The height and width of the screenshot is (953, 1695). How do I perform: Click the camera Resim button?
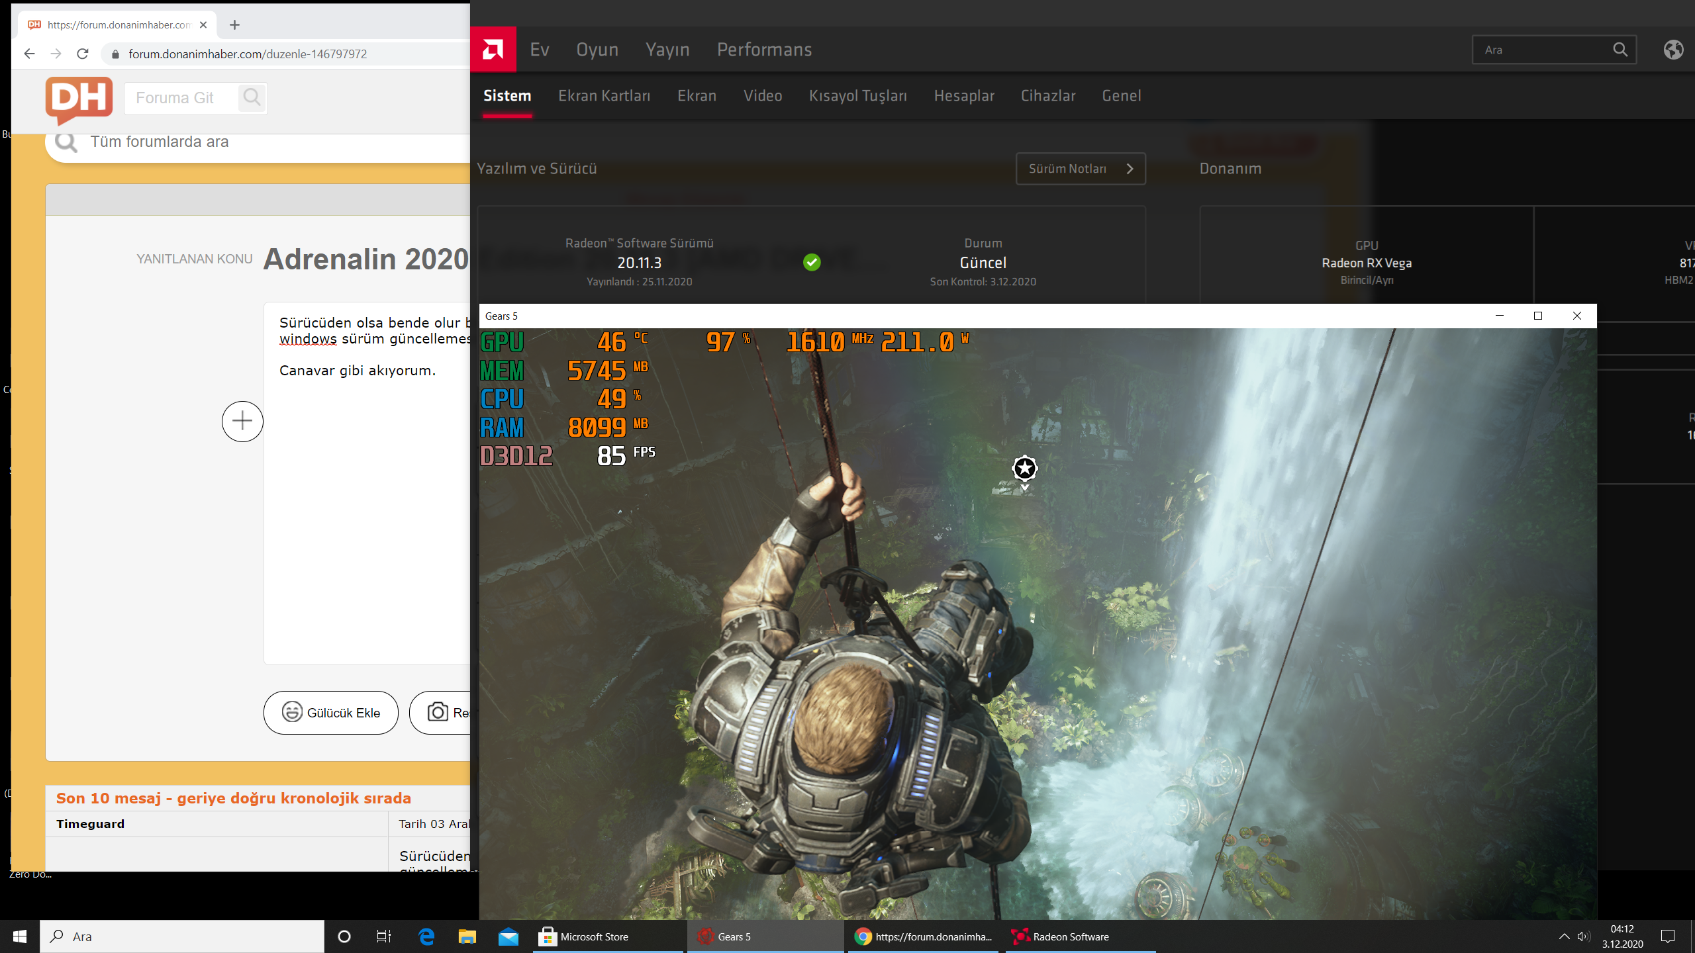tap(441, 713)
